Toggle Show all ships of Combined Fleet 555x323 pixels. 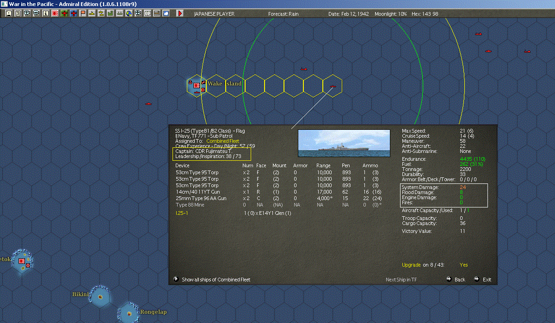212,280
